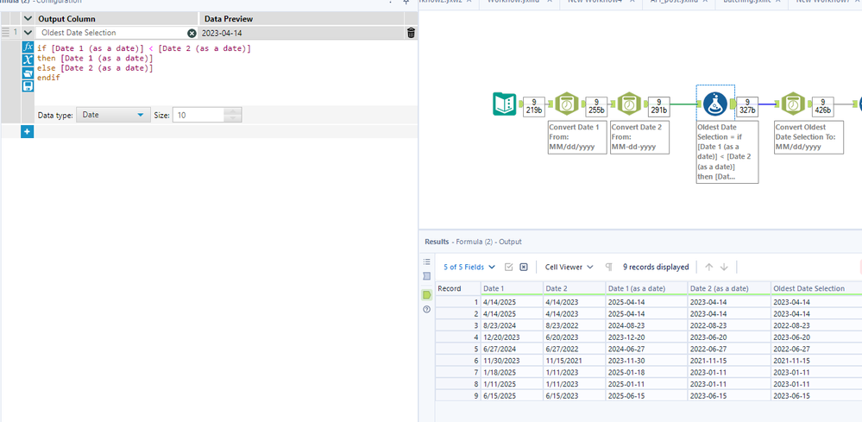The height and width of the screenshot is (422, 862).
Task: Open the Data type dropdown showing Date
Action: 113,115
